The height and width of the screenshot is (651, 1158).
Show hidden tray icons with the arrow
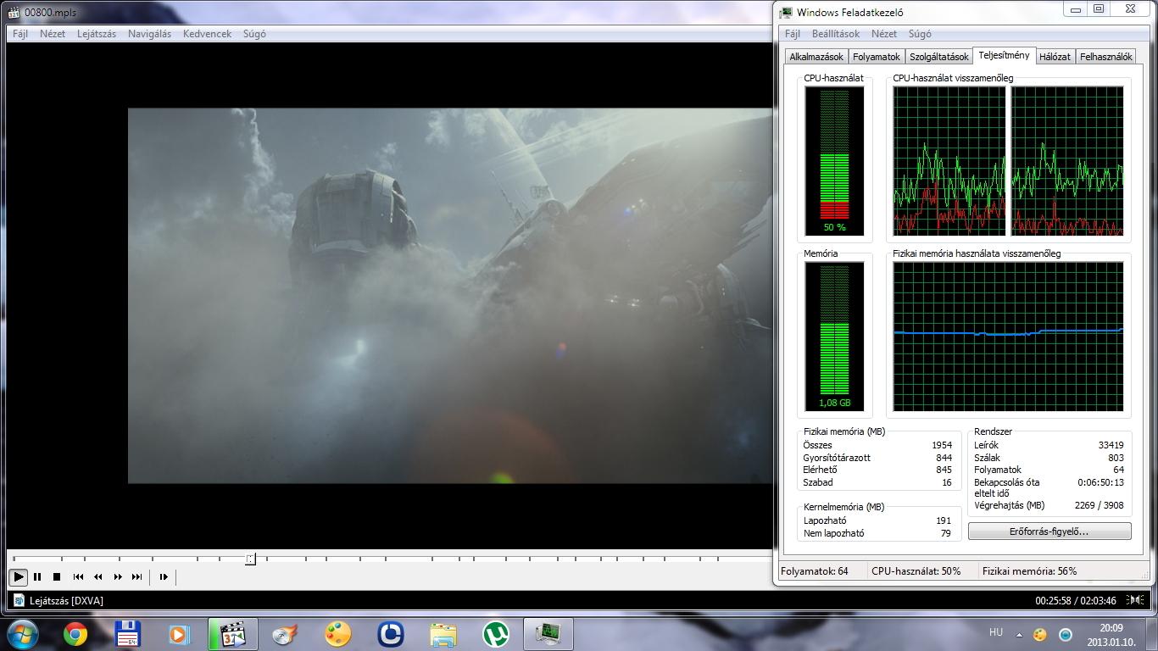click(x=1019, y=634)
